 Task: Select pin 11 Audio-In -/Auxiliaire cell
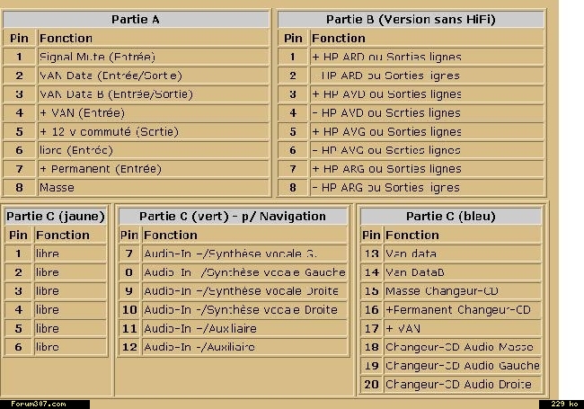[244, 329]
